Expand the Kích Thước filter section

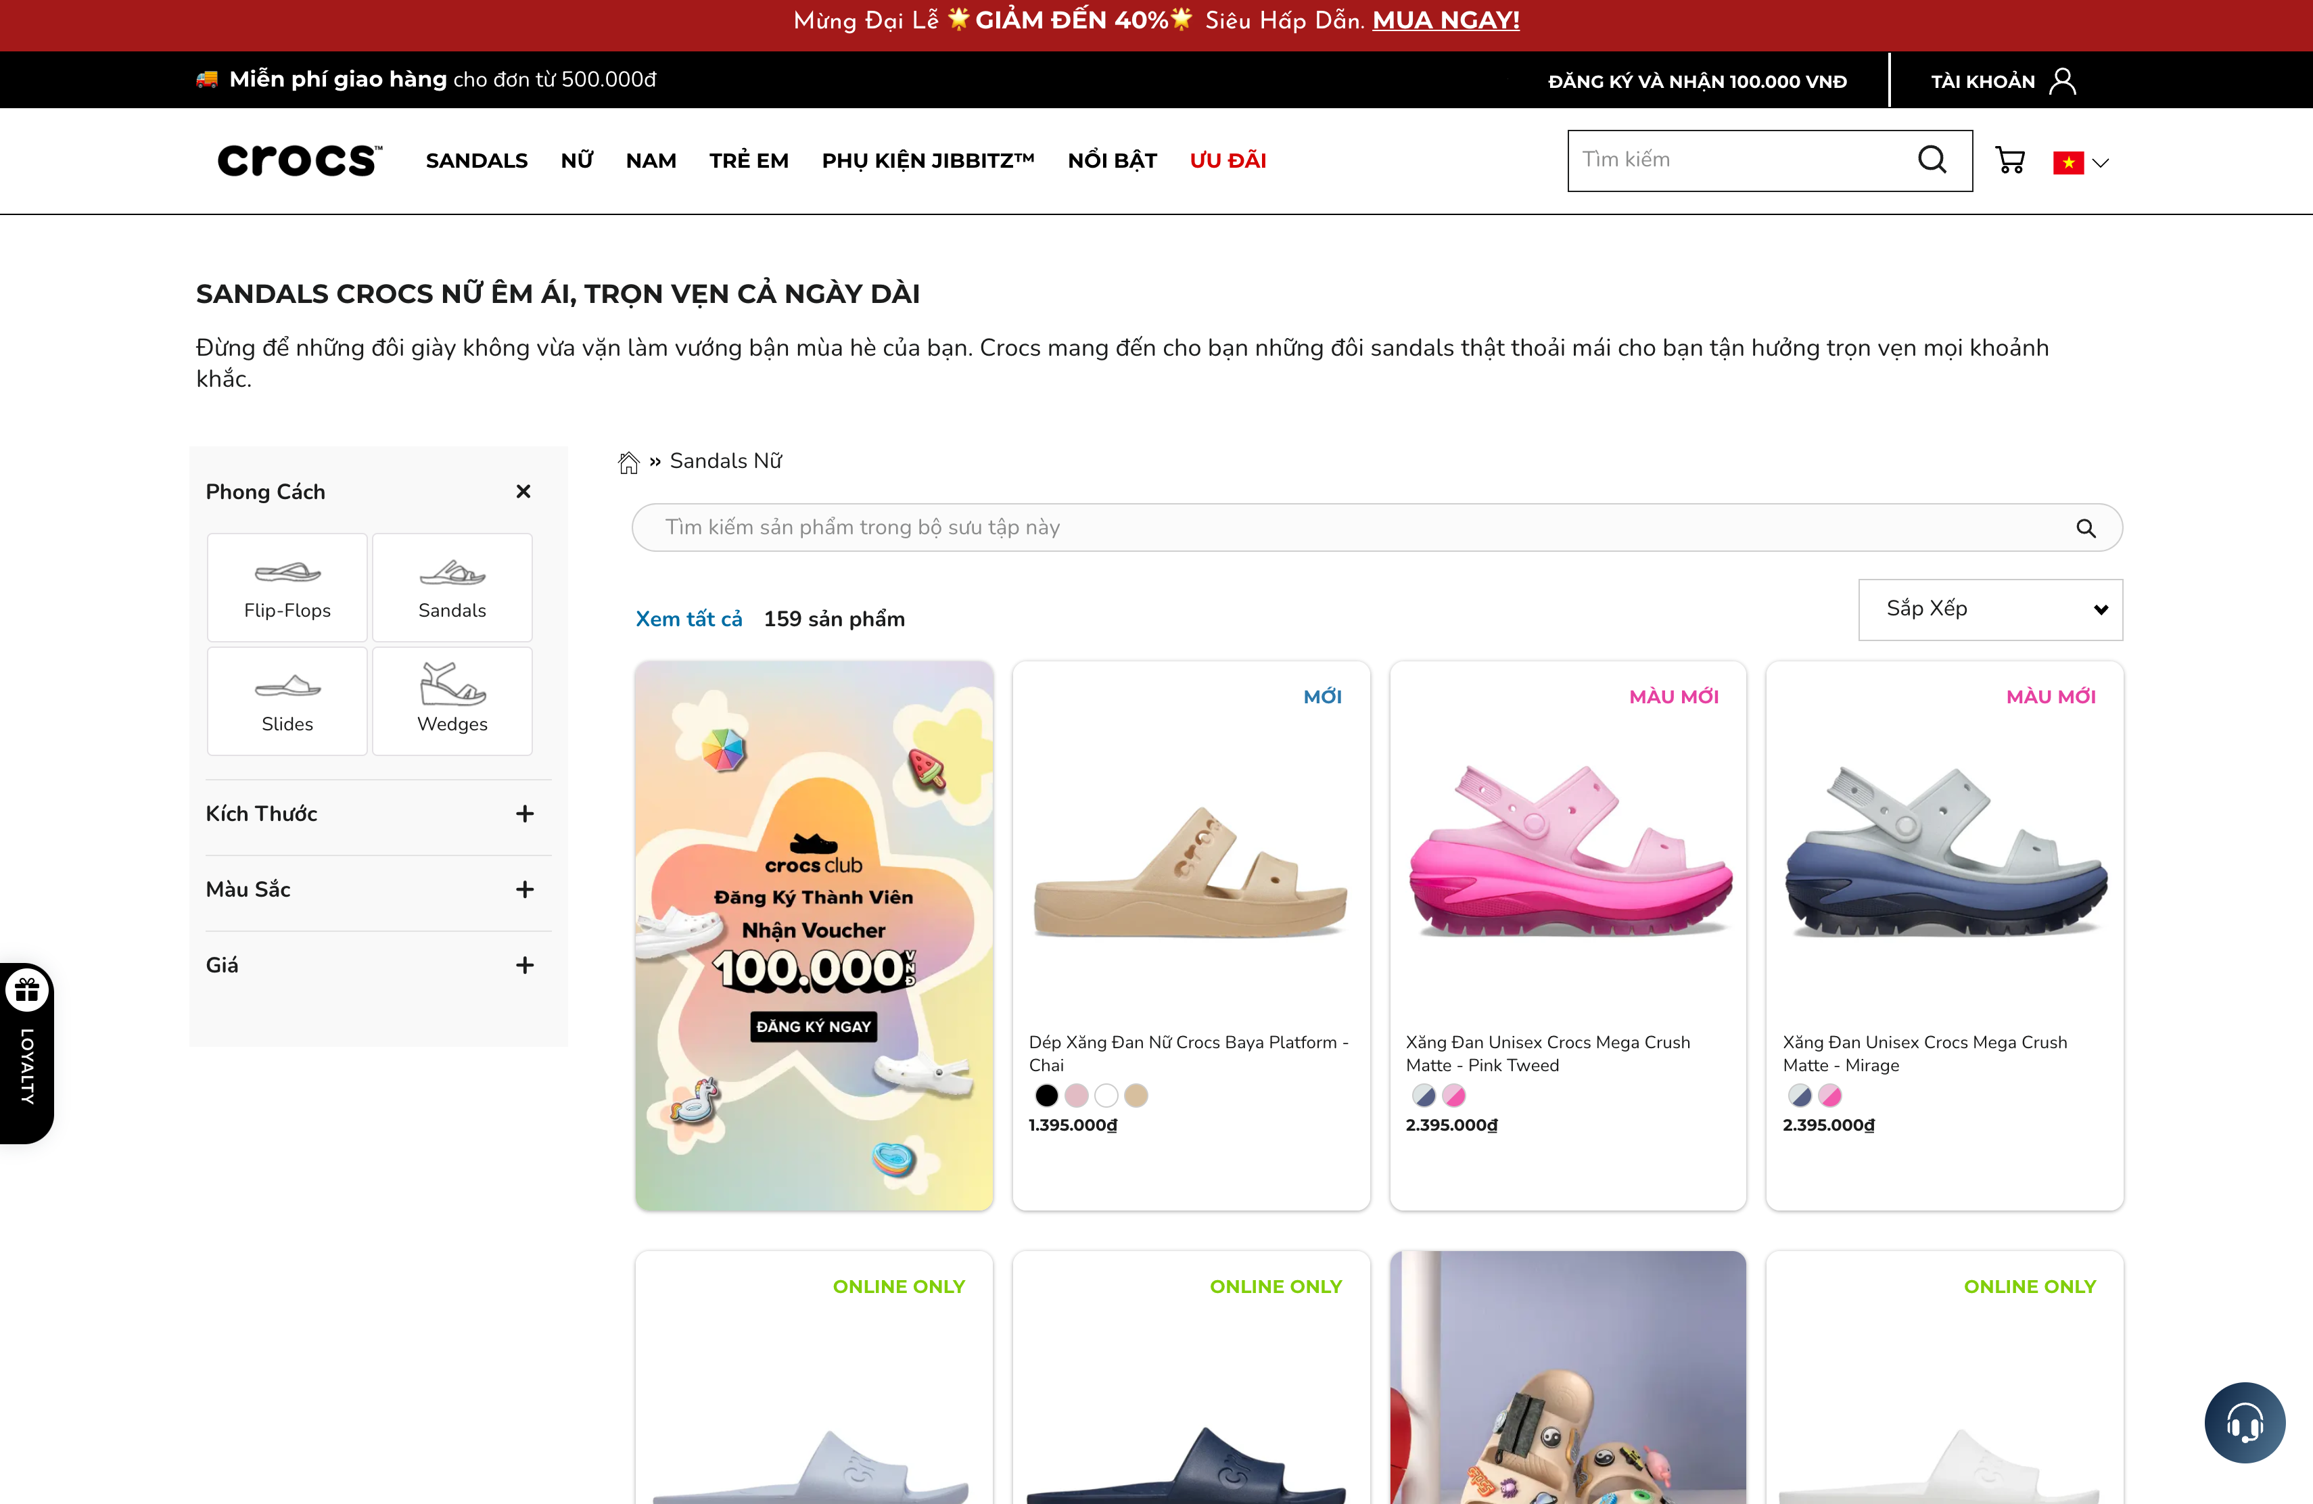point(525,814)
